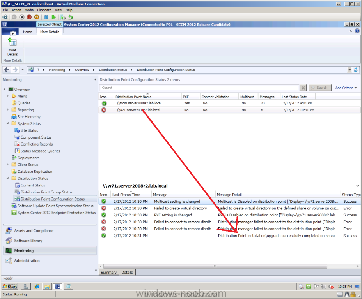Refresh the view using the address bar icon

click(x=356, y=70)
